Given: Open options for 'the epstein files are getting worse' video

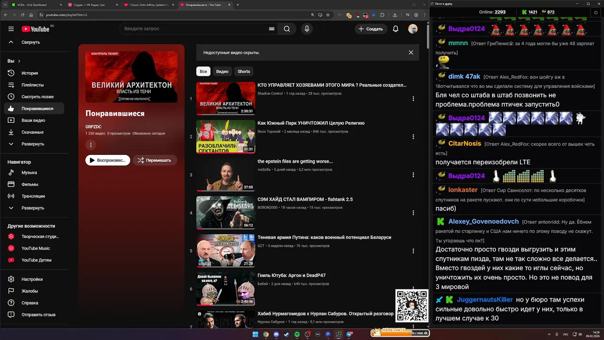Looking at the screenshot, I should coord(413,175).
